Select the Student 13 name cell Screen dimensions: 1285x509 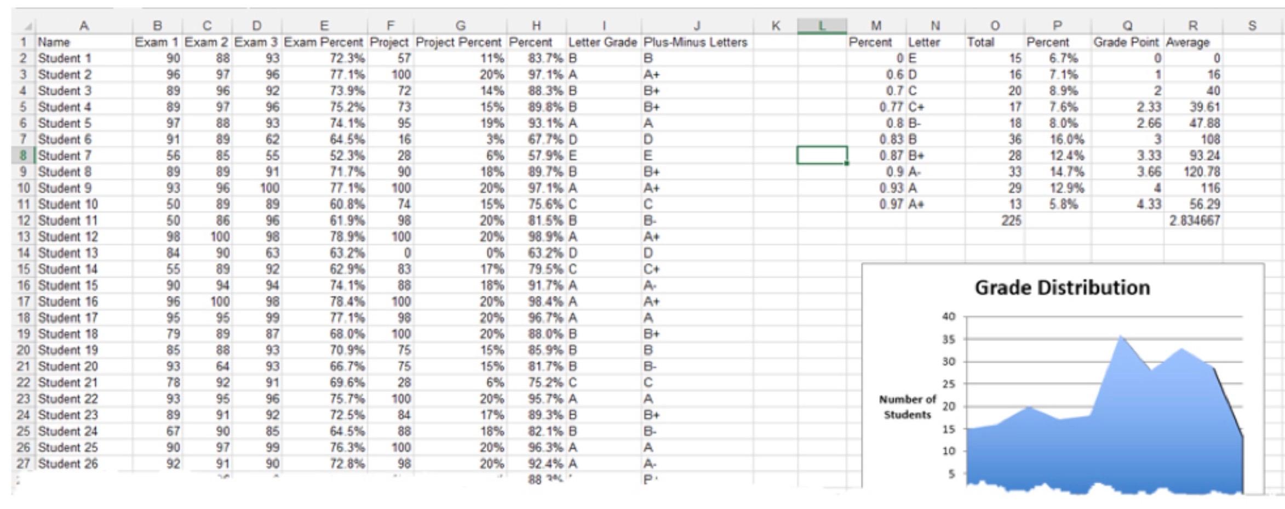(x=84, y=253)
